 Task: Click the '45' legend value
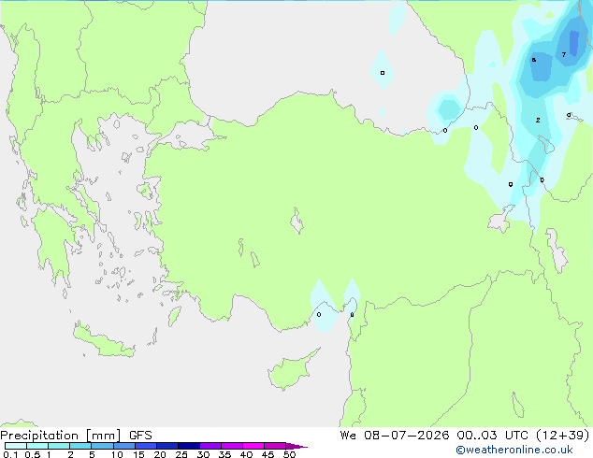pos(268,454)
